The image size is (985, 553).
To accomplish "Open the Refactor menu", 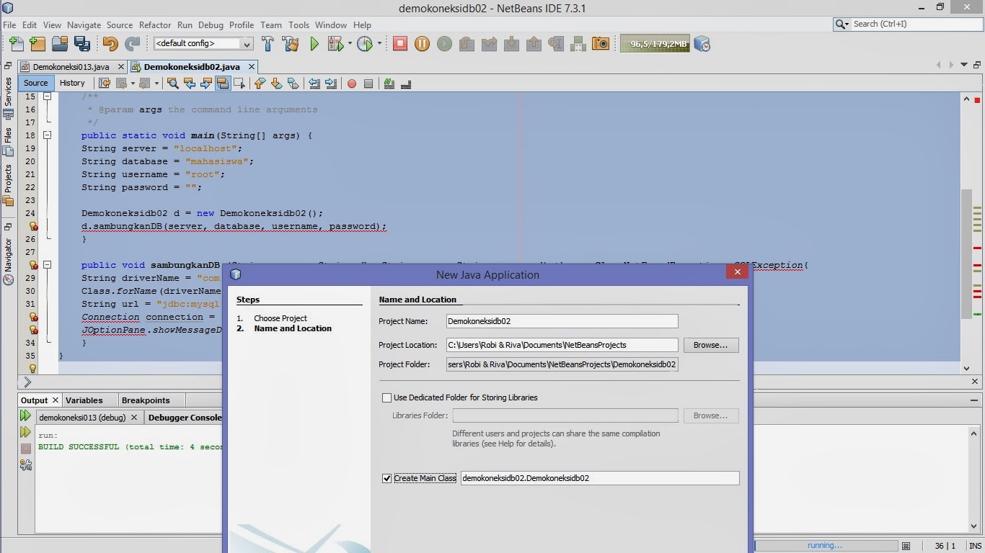I will (x=155, y=24).
